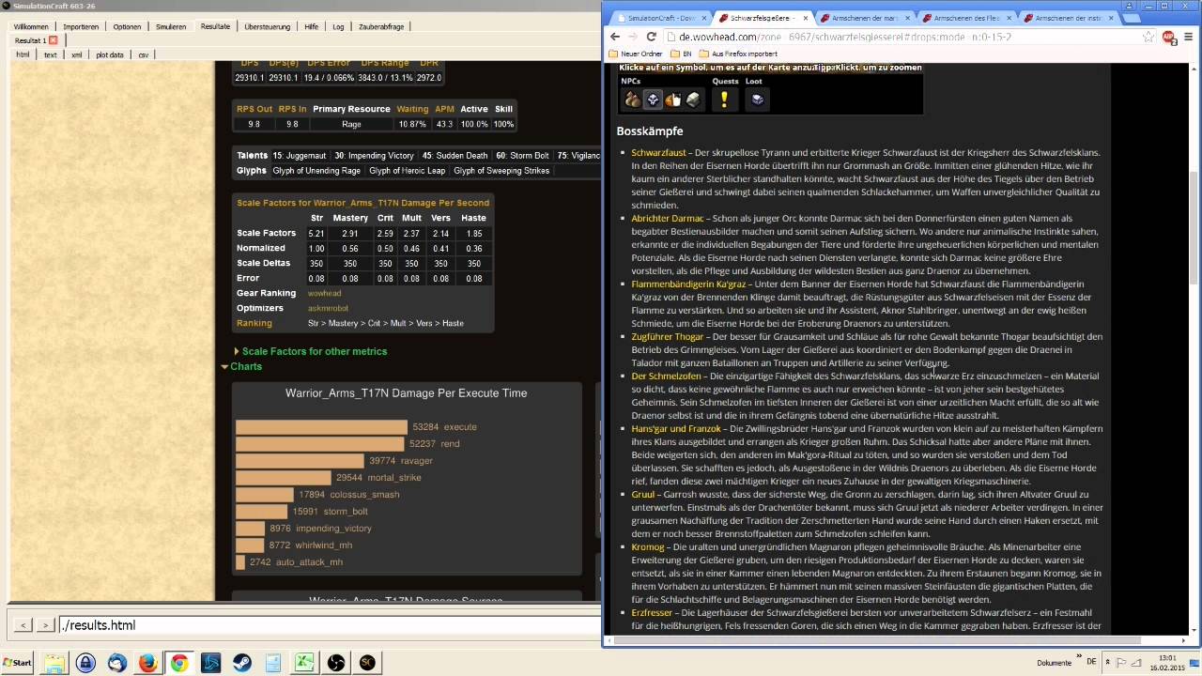Open the Schwarzfaust boss link

pos(658,152)
